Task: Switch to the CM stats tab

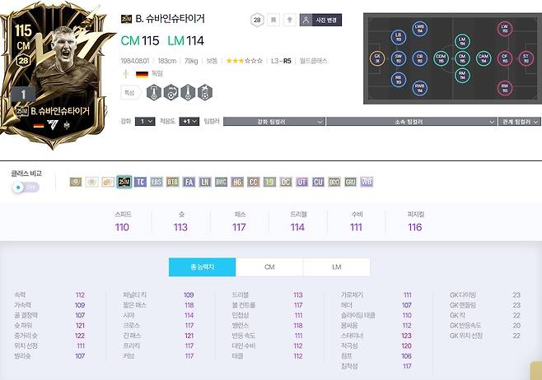Action: (269, 267)
